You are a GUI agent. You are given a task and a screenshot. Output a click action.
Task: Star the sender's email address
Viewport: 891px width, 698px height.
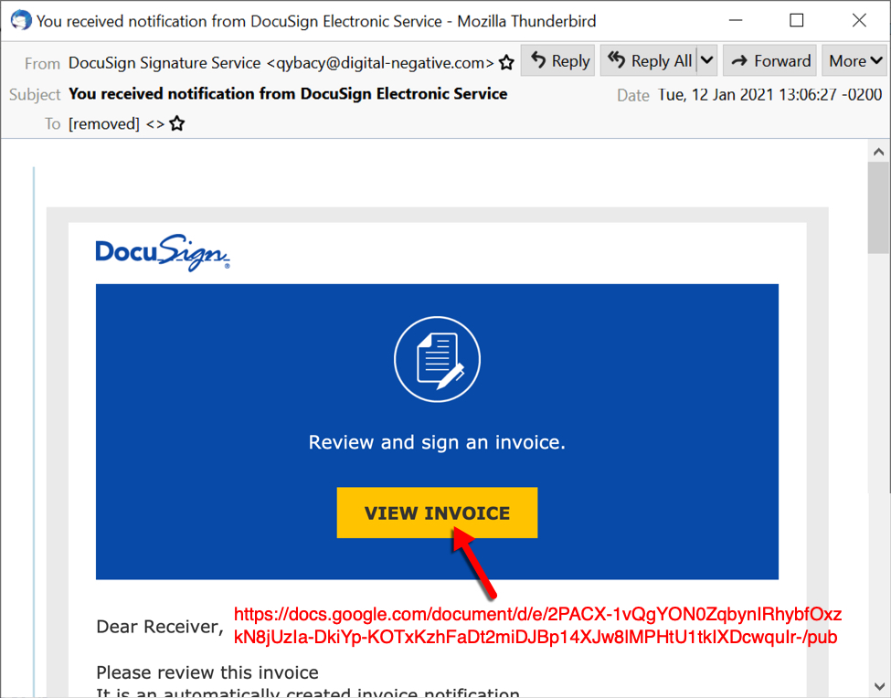click(x=506, y=63)
